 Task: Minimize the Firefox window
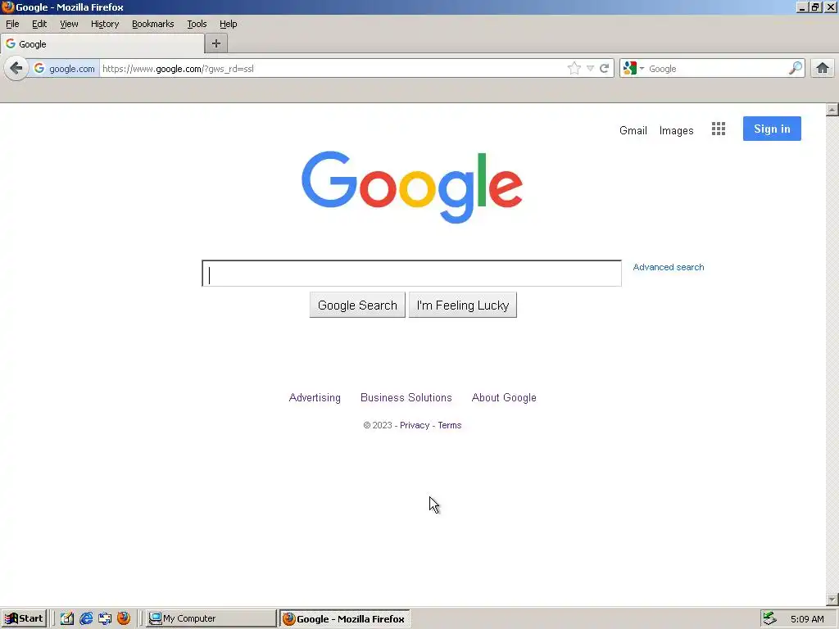801,7
